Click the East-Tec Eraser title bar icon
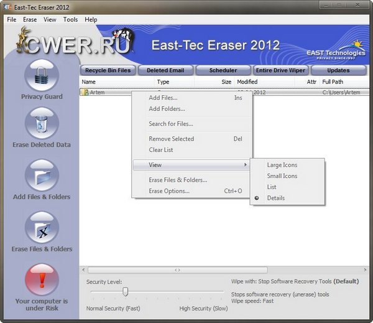The height and width of the screenshot is (323, 373). [7, 7]
